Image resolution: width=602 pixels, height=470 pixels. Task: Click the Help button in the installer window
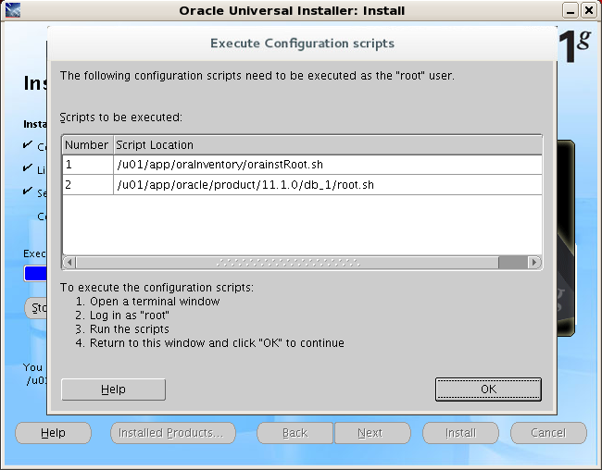(53, 433)
